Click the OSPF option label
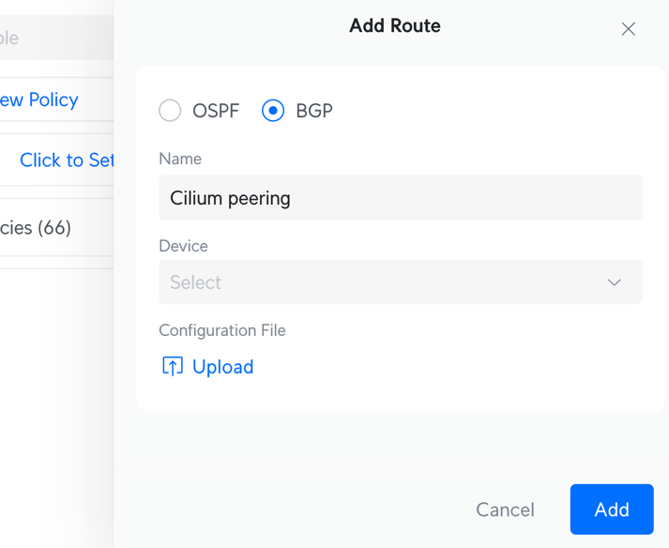Screen dimensions: 669x548 point(216,111)
